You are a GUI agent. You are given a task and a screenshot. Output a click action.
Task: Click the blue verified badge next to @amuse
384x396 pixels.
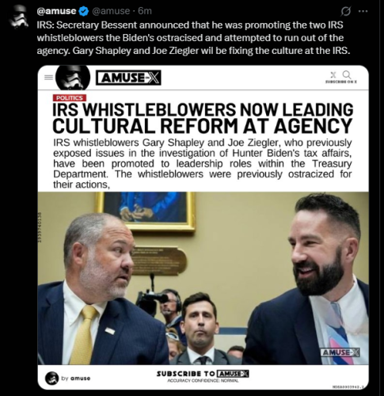coord(84,11)
